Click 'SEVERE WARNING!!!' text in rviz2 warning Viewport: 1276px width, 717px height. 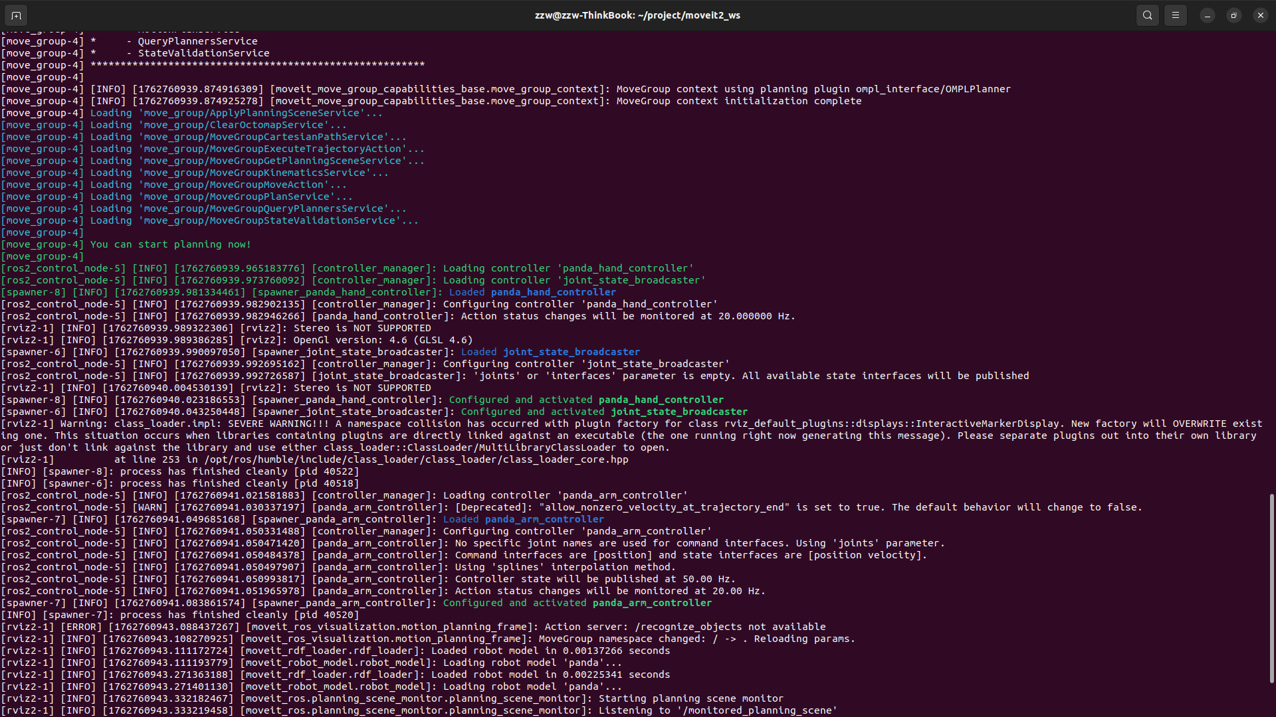click(x=278, y=424)
